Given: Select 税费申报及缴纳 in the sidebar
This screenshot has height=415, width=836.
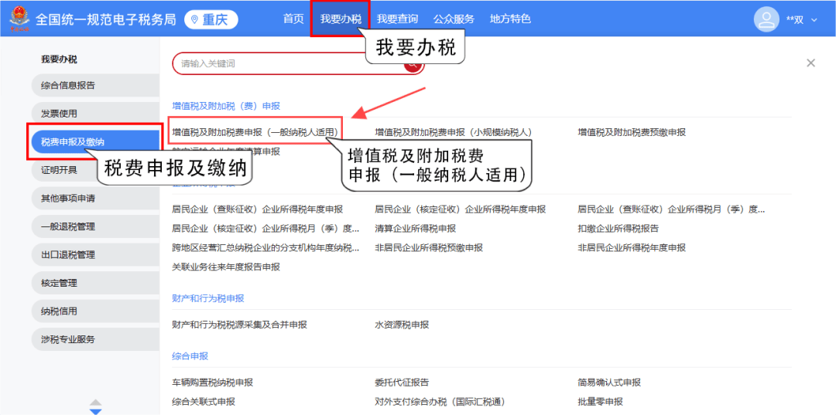Looking at the screenshot, I should 95,141.
